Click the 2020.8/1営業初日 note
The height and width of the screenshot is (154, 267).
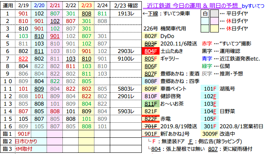[241, 126]
